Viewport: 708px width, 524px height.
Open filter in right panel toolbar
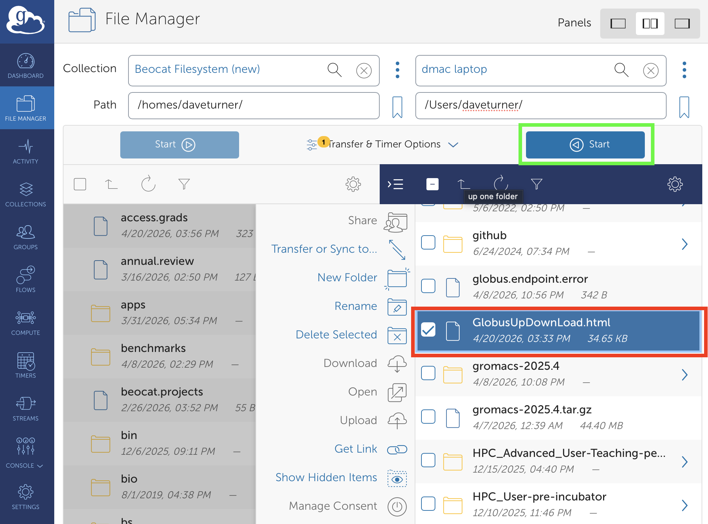[536, 184]
